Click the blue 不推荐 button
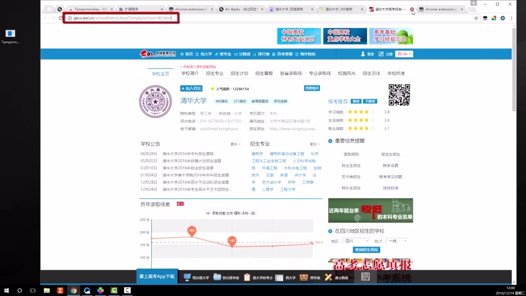526x296 pixels. tap(370, 101)
